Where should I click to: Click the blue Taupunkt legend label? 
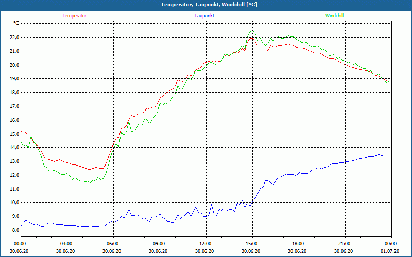pyautogui.click(x=204, y=16)
